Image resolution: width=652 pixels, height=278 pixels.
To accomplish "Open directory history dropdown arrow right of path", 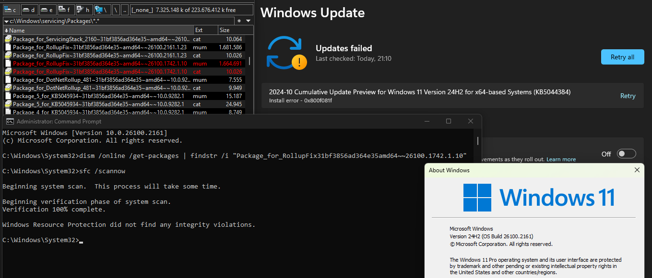I will [248, 21].
